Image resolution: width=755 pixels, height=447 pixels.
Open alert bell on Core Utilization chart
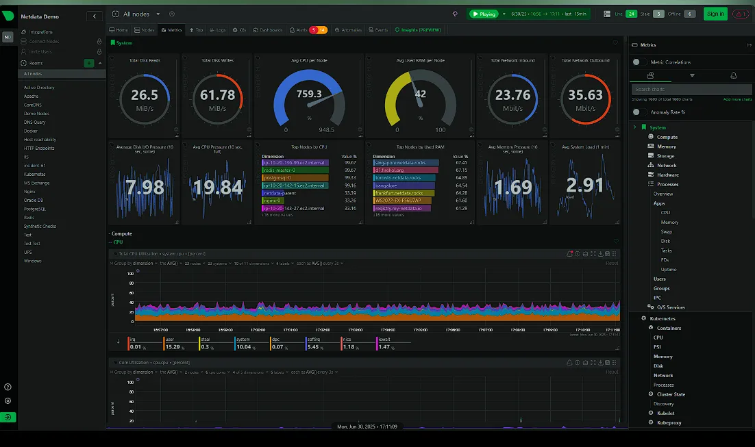coord(569,362)
